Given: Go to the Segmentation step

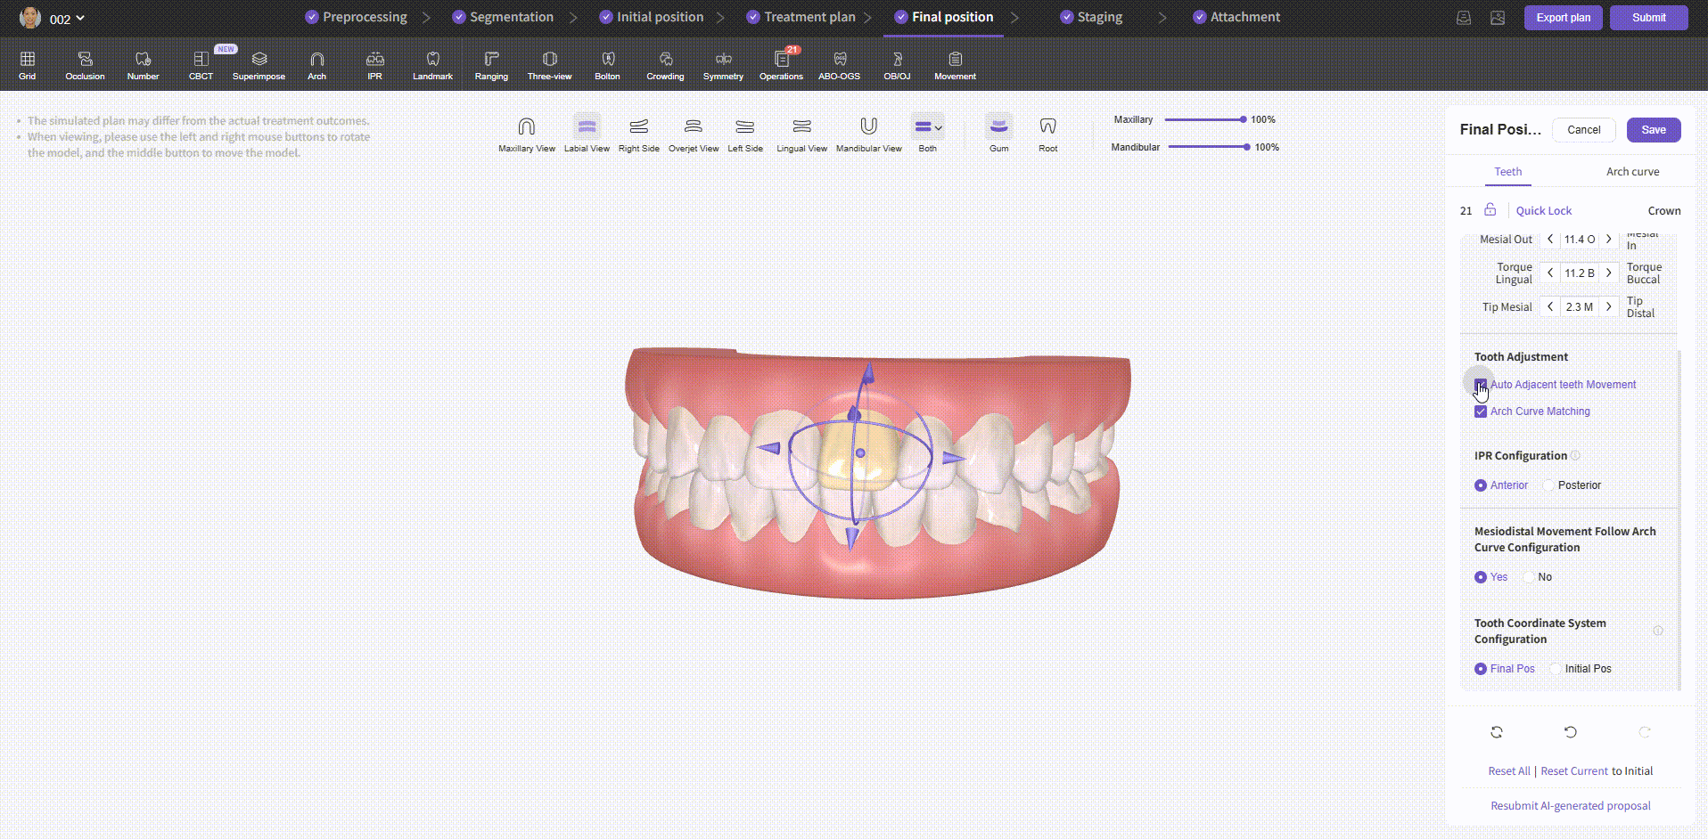Looking at the screenshot, I should [x=503, y=17].
